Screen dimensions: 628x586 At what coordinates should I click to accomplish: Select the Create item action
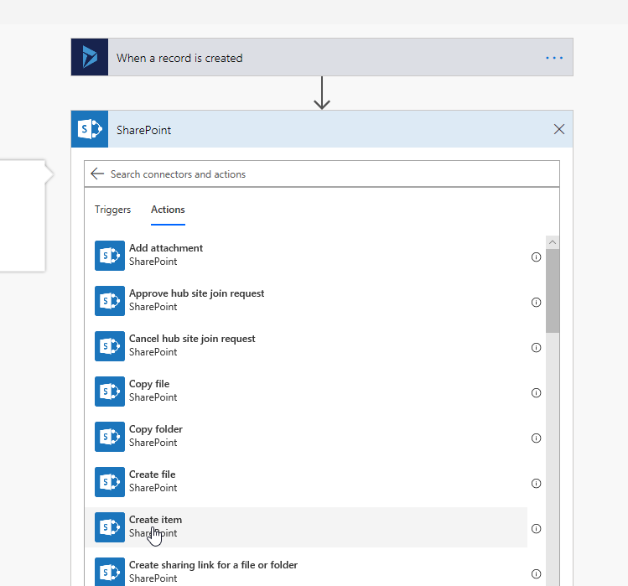pyautogui.click(x=306, y=527)
